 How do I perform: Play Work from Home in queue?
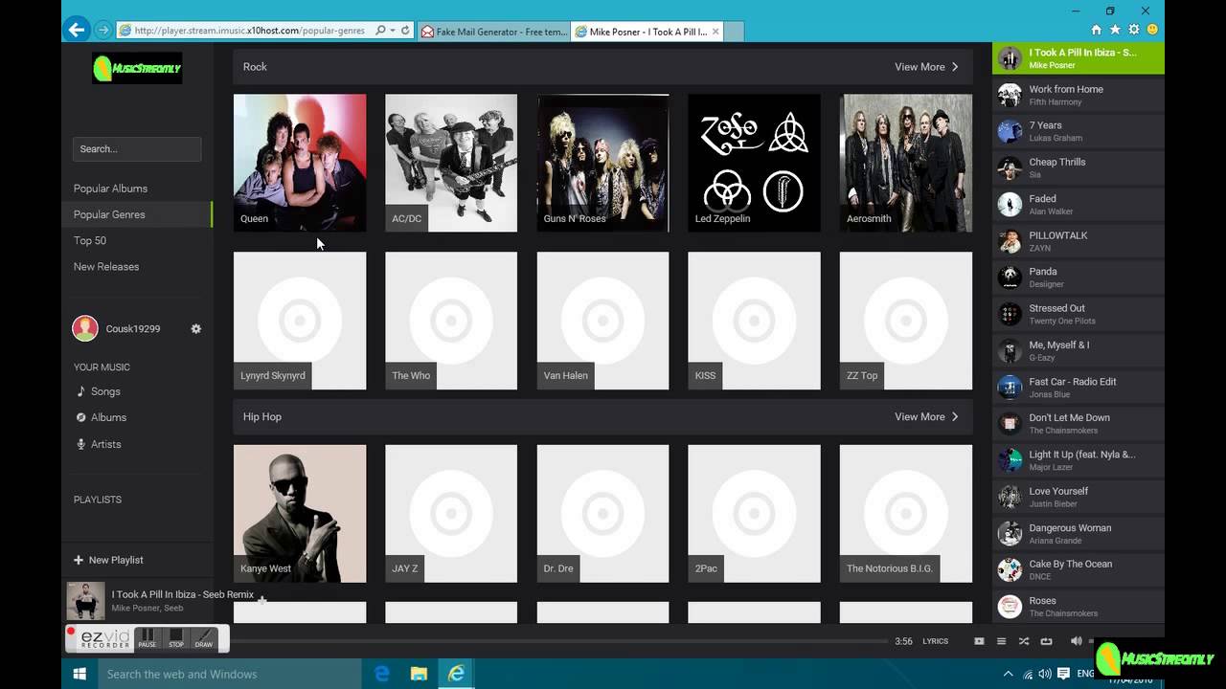pyautogui.click(x=1078, y=95)
